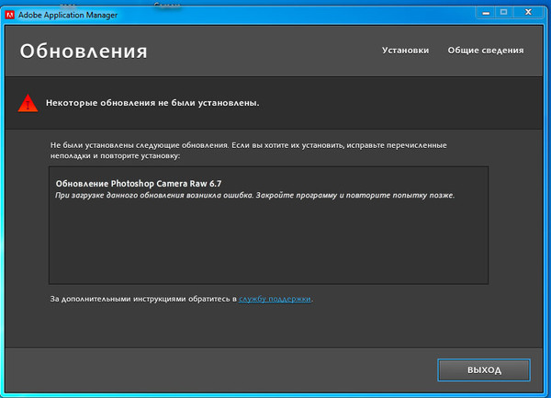Click the error description beginning При загрузке данного обновления
Screen dimensions: 551x398
click(254, 195)
